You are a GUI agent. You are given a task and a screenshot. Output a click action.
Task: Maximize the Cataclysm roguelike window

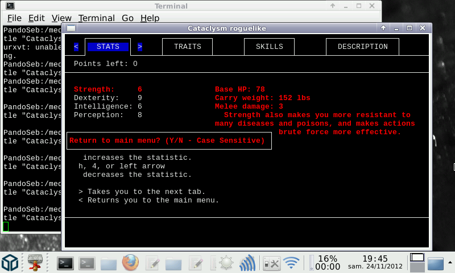click(x=409, y=28)
